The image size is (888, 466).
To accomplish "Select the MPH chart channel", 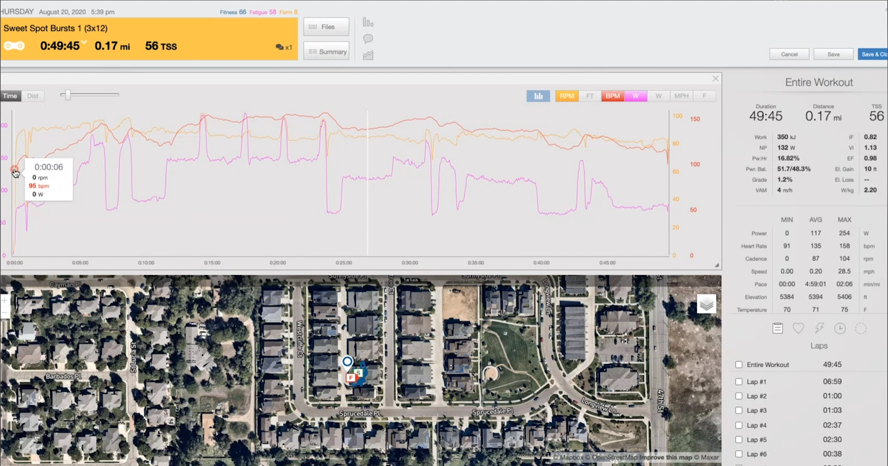I will coord(681,96).
